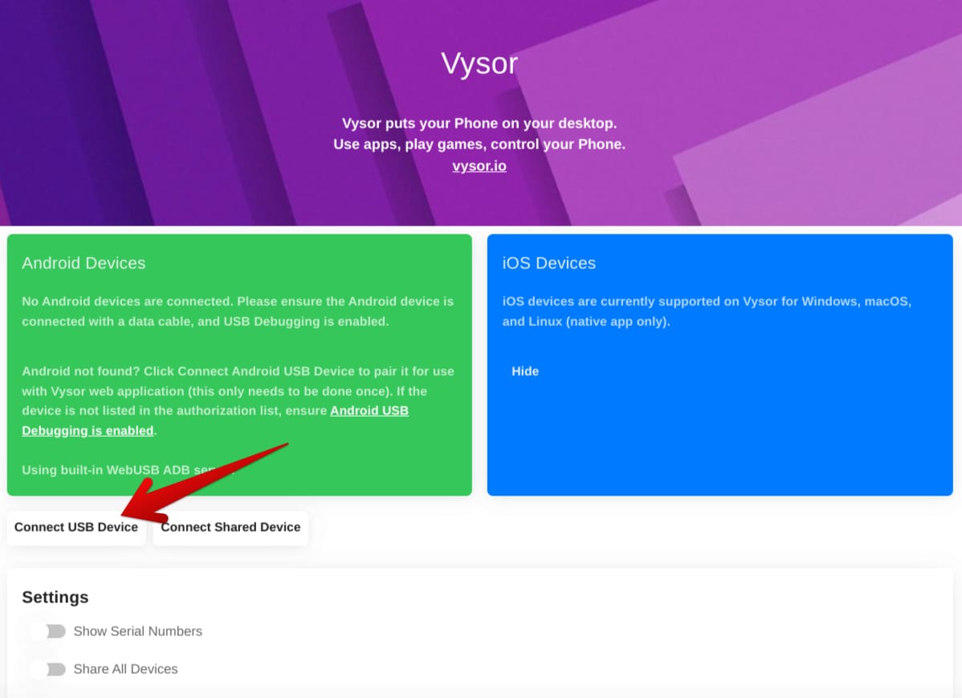Viewport: 962px width, 698px height.
Task: Click the Connect USB Device button
Action: [x=76, y=528]
